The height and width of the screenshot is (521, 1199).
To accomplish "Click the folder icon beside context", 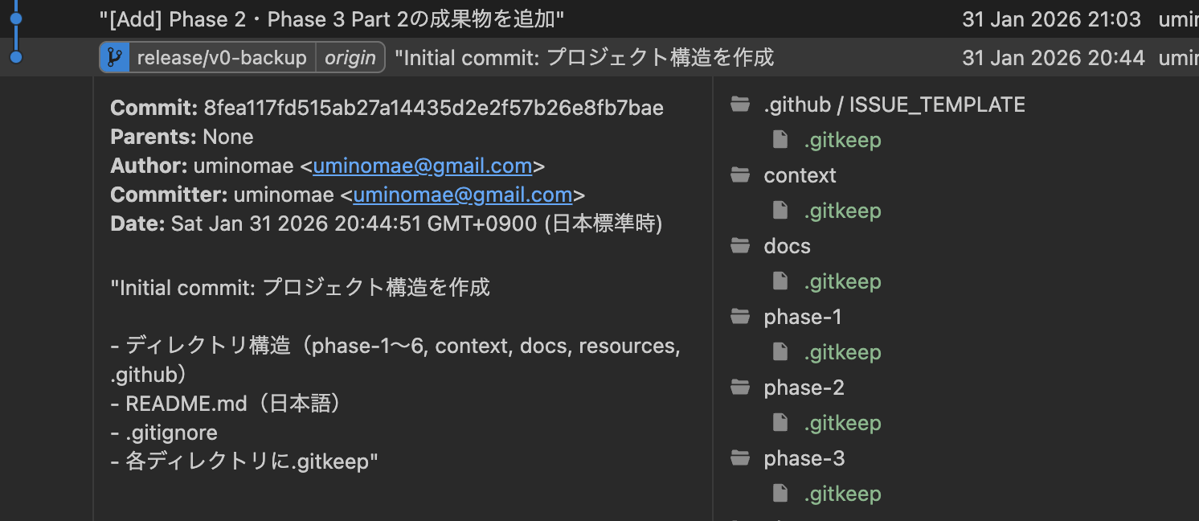I will click(739, 175).
